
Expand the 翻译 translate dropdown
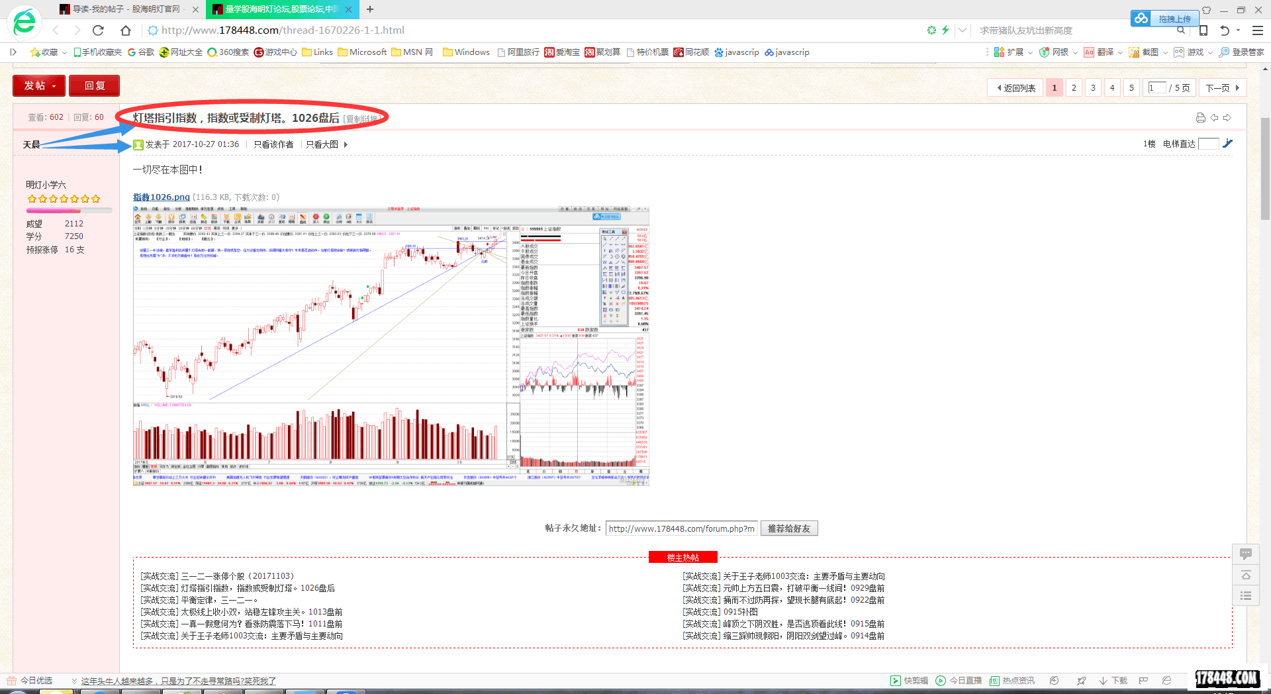[x=1120, y=53]
